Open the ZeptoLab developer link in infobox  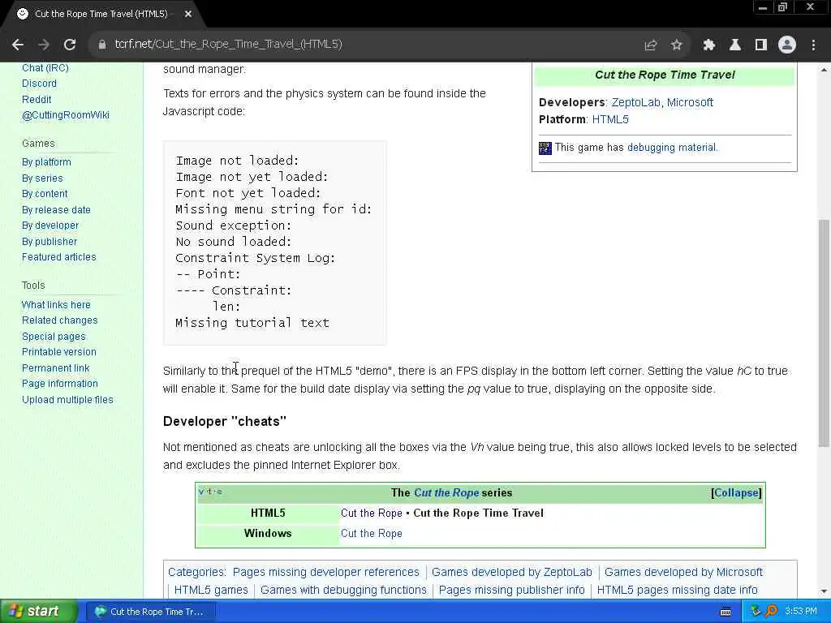pos(636,102)
